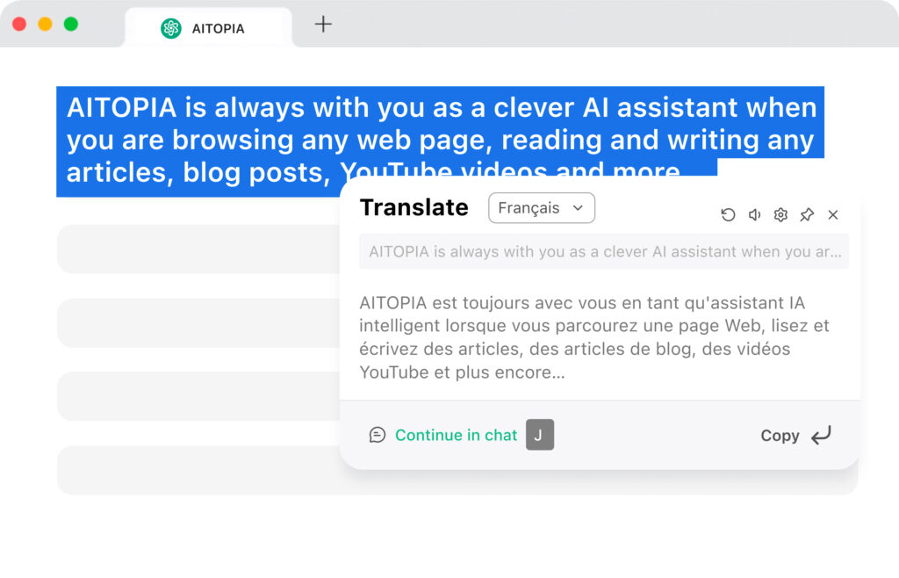Click the source text input field
The width and height of the screenshot is (899, 578).
coord(604,252)
